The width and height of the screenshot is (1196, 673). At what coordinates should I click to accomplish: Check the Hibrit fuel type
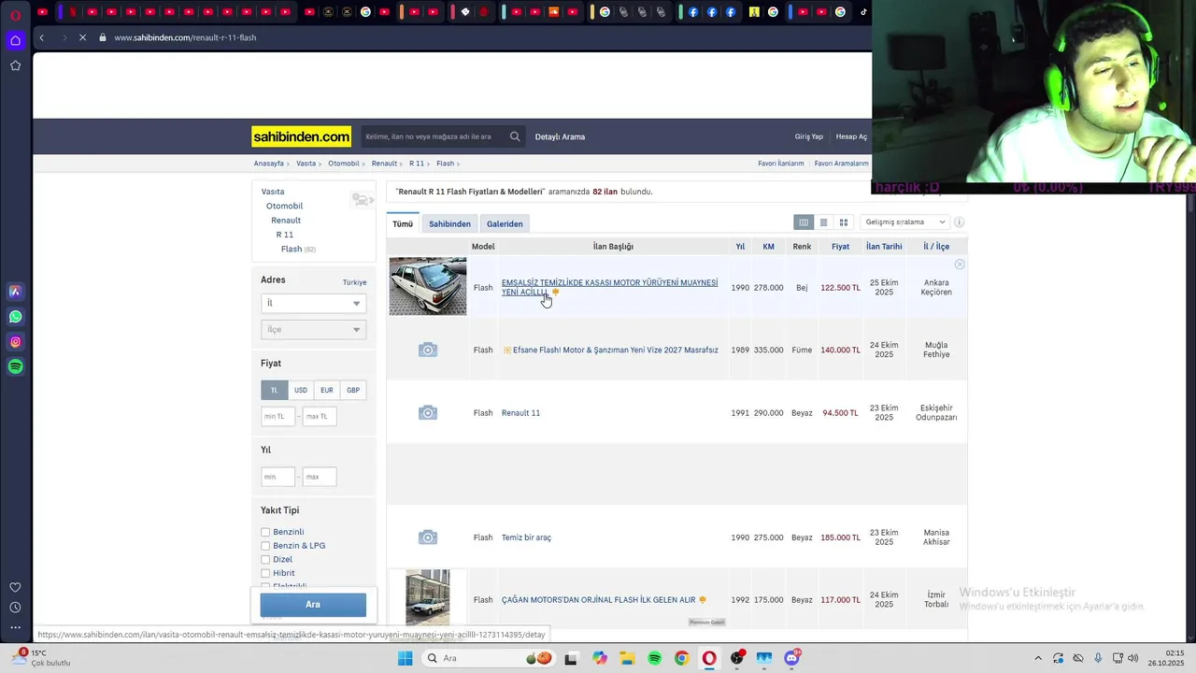[x=265, y=573]
